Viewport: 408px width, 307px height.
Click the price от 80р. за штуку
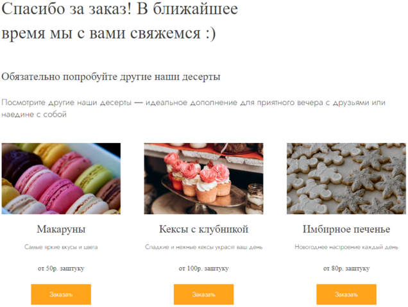346,269
